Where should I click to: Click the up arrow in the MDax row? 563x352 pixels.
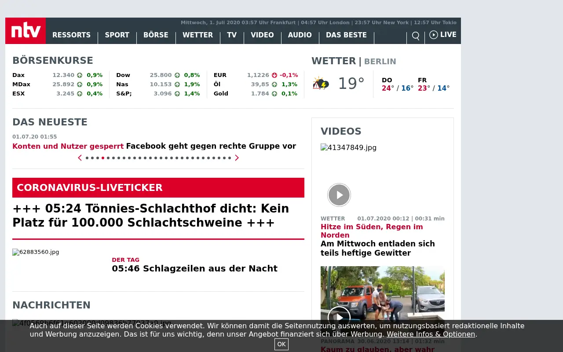(80, 84)
